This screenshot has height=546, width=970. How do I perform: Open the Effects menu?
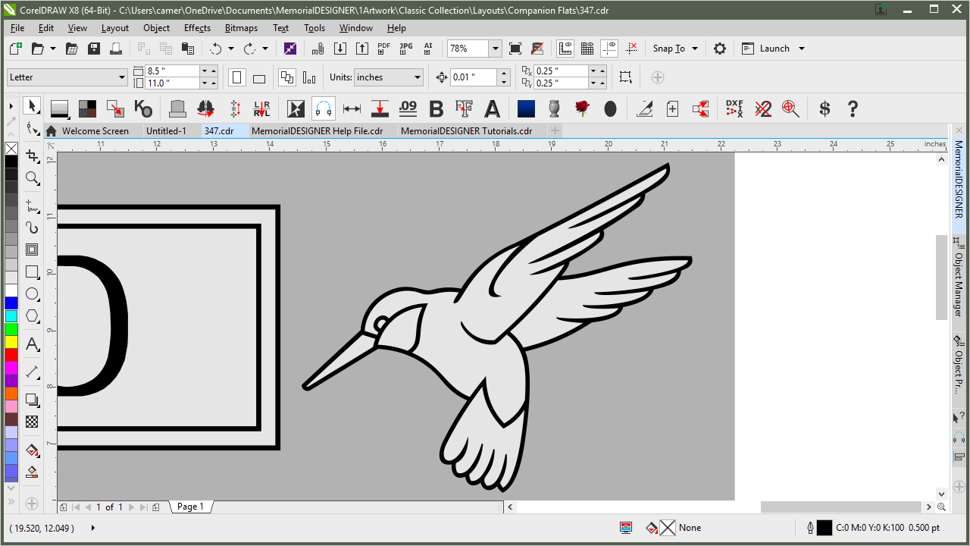click(x=197, y=28)
